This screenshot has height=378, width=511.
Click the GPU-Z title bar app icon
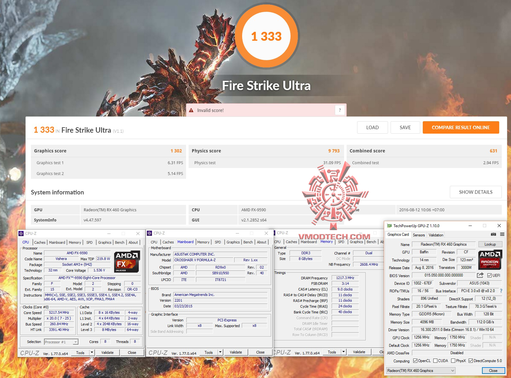389,226
